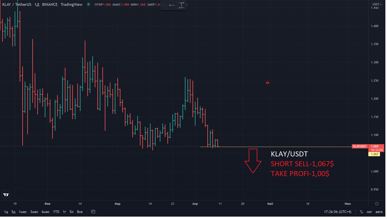Select the 5л time range
Image resolution: width=387 pixels, height=219 pixels.
click(x=72, y=212)
